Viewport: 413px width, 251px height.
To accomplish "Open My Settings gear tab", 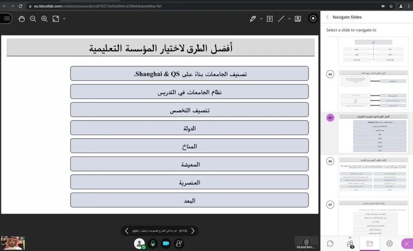I will coord(389,243).
